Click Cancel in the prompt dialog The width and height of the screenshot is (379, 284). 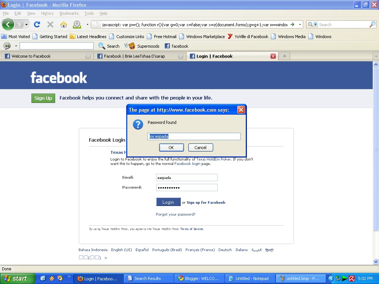(201, 148)
